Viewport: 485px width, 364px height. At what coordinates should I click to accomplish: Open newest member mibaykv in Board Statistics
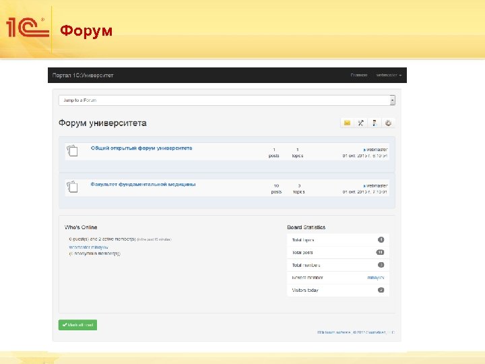pyautogui.click(x=376, y=278)
